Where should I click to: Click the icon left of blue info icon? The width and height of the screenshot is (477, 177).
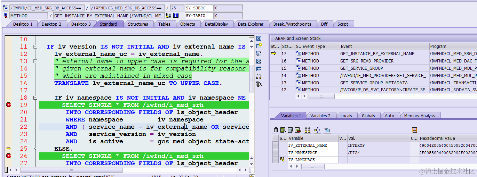[x=169, y=16]
